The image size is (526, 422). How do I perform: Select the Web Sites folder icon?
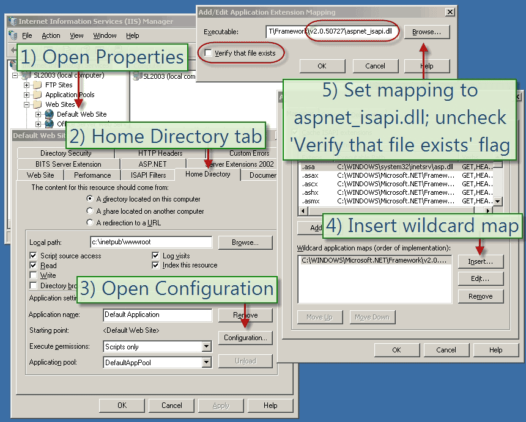click(37, 104)
